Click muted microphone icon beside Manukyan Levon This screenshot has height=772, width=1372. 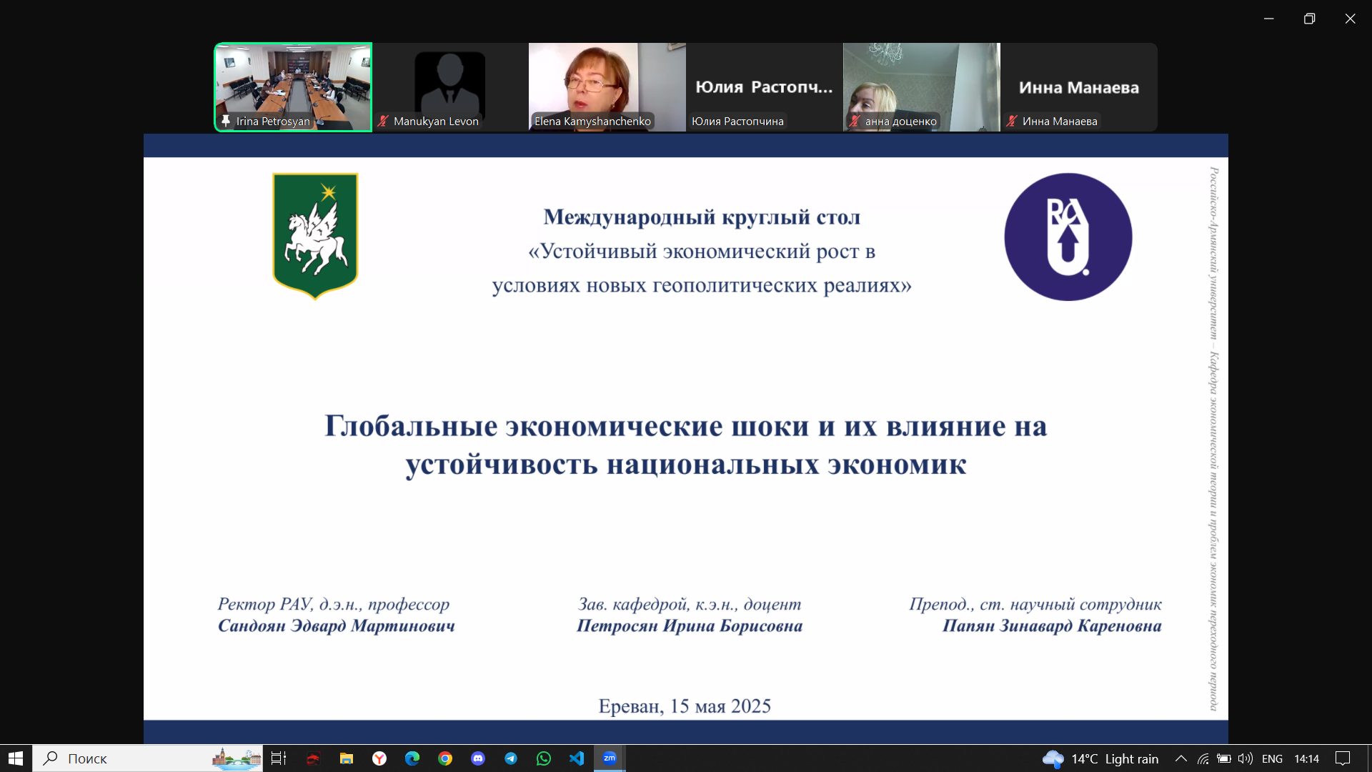tap(383, 121)
